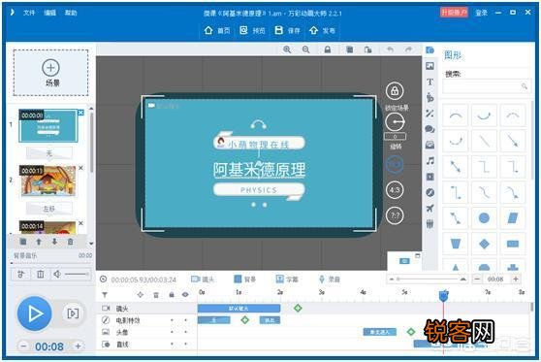Select the 16:9 aspect ratio circle

tap(395, 164)
